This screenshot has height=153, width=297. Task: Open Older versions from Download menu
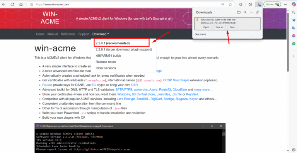[x=106, y=68]
